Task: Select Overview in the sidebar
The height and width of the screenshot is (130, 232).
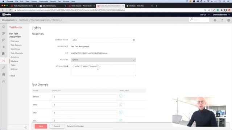Action: (x=14, y=41)
